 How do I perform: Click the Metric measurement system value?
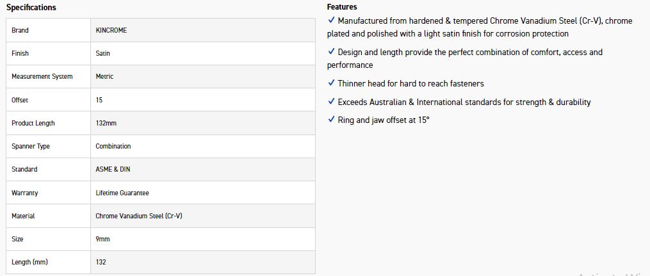(104, 76)
